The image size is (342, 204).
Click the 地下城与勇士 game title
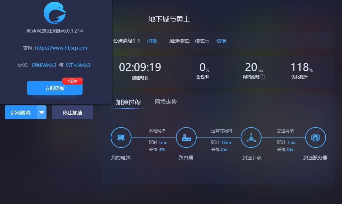coord(169,19)
